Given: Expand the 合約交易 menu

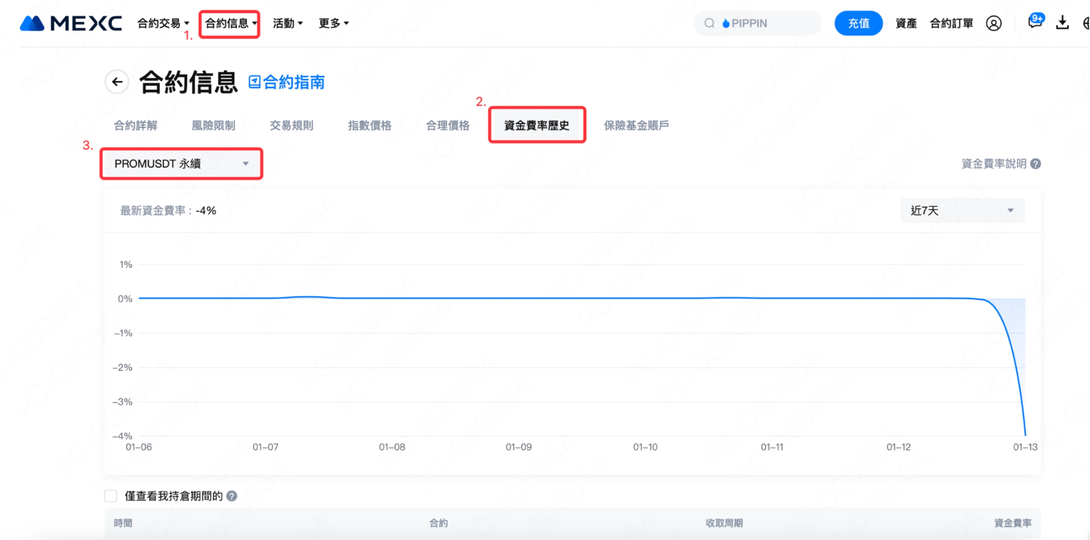Looking at the screenshot, I should coord(163,23).
